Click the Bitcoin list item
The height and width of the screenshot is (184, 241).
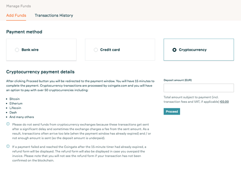tap(15, 99)
